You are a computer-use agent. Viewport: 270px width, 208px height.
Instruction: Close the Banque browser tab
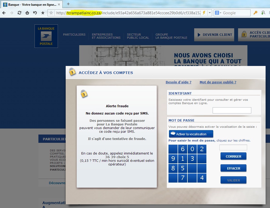(59, 4)
